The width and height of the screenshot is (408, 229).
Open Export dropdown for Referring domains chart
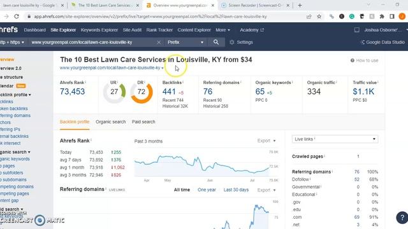click(266, 190)
